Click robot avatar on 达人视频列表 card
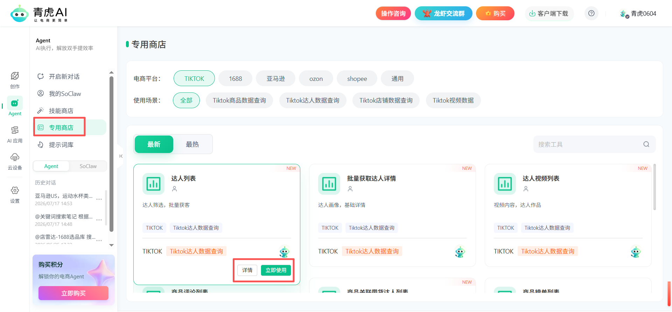 [636, 251]
